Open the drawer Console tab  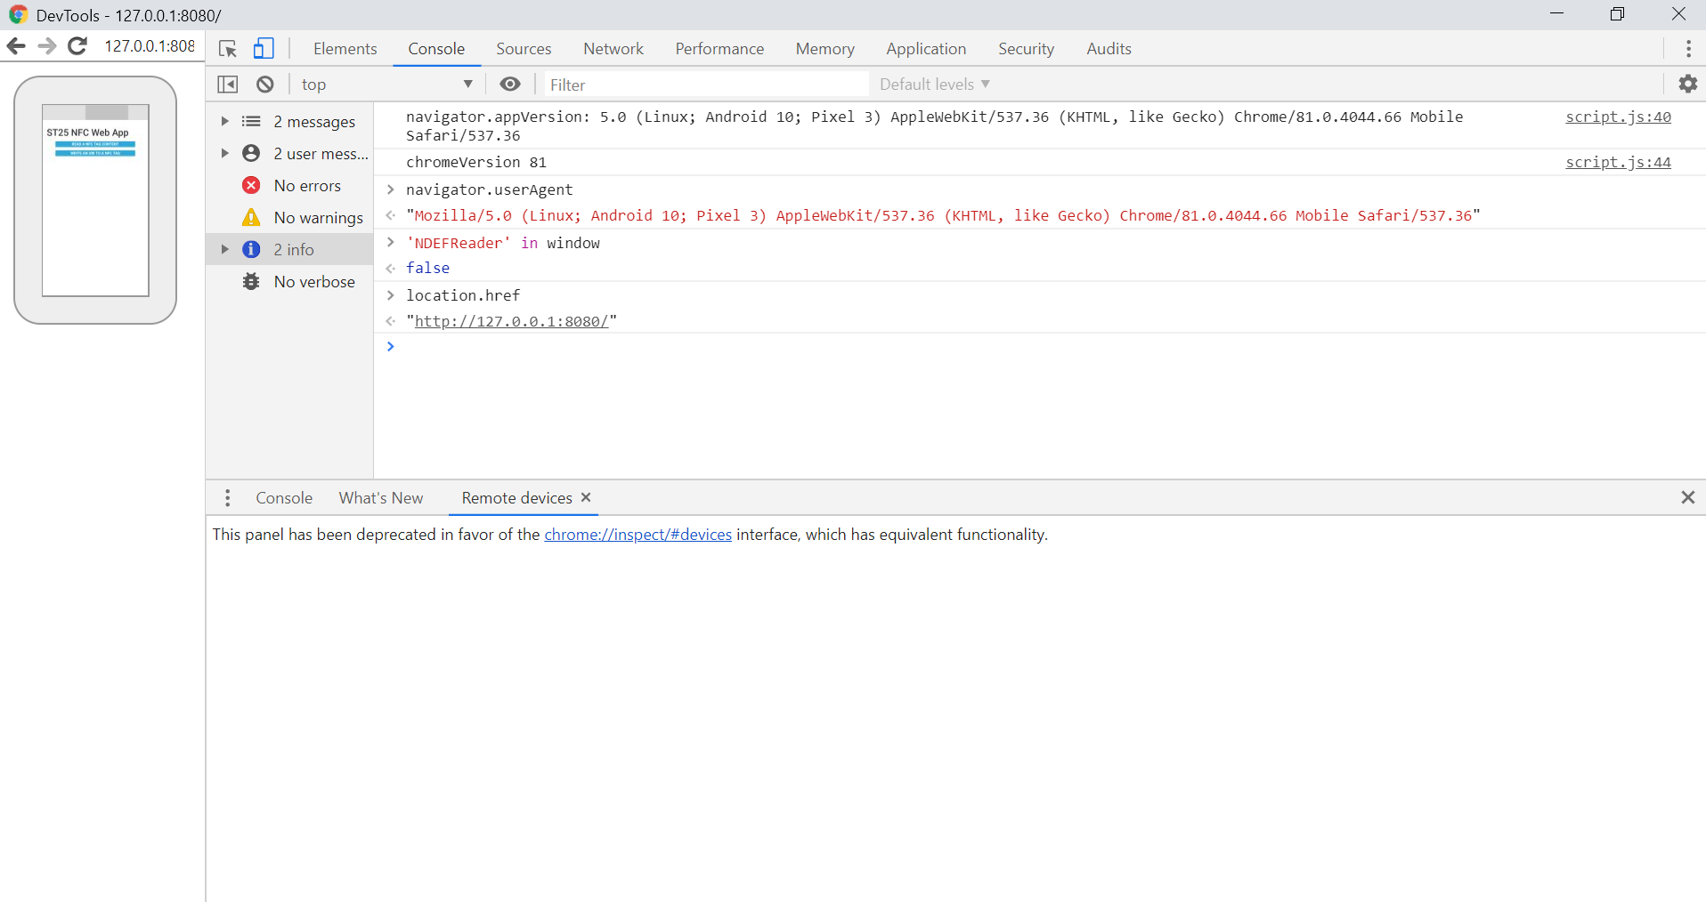pos(284,498)
